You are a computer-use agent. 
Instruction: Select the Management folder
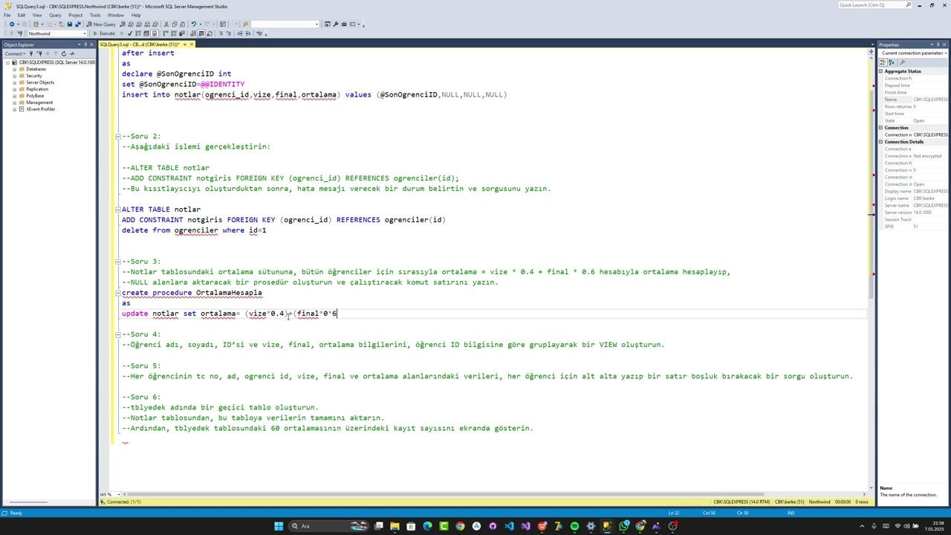pos(39,103)
